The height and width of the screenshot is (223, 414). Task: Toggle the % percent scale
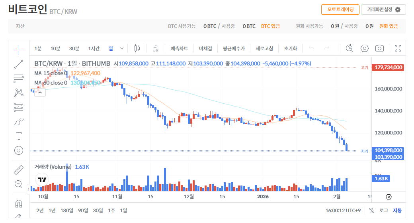point(372,210)
